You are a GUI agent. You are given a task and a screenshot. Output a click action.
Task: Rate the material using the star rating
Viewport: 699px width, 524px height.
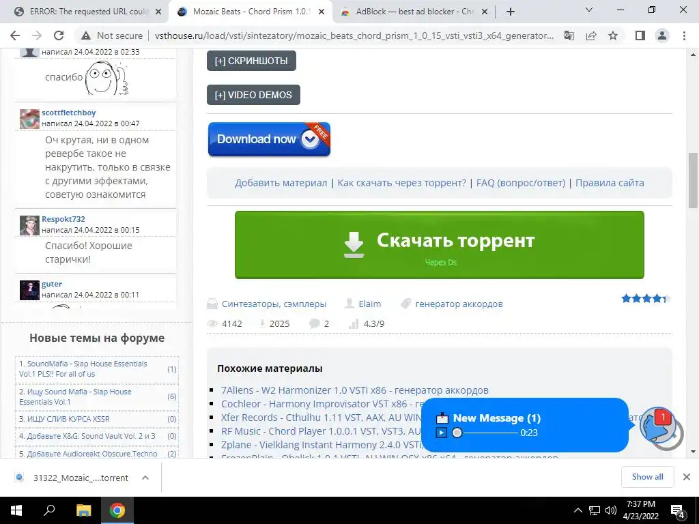(646, 299)
